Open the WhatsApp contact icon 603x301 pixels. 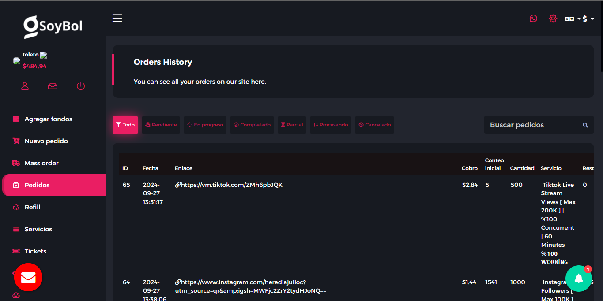point(533,19)
